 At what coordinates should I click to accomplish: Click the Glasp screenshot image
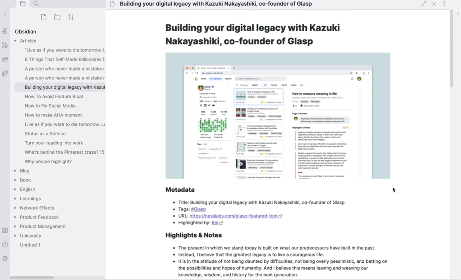(278, 116)
